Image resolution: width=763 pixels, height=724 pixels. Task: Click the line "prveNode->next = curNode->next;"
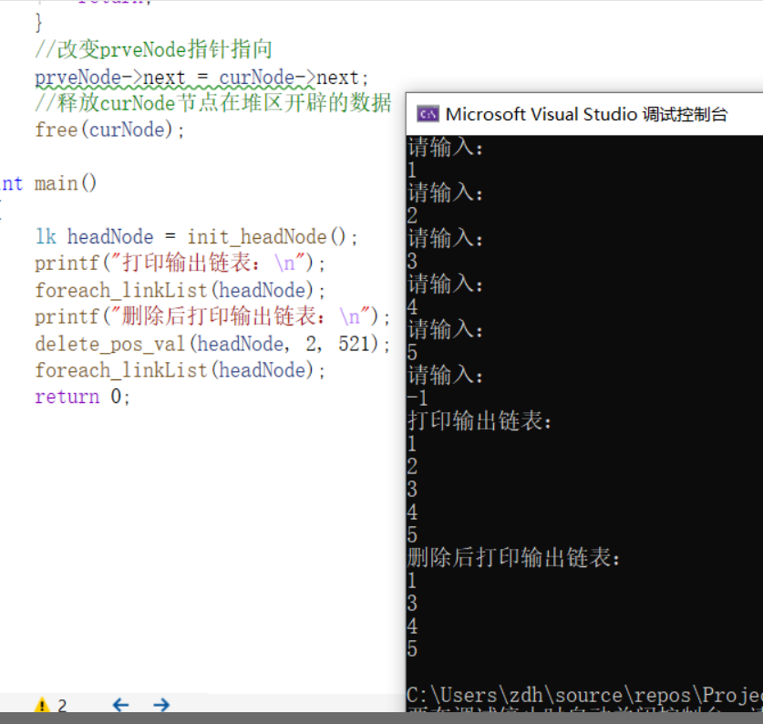point(201,78)
